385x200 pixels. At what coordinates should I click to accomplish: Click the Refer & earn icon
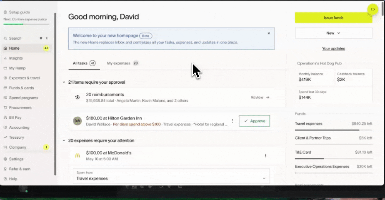point(5,169)
